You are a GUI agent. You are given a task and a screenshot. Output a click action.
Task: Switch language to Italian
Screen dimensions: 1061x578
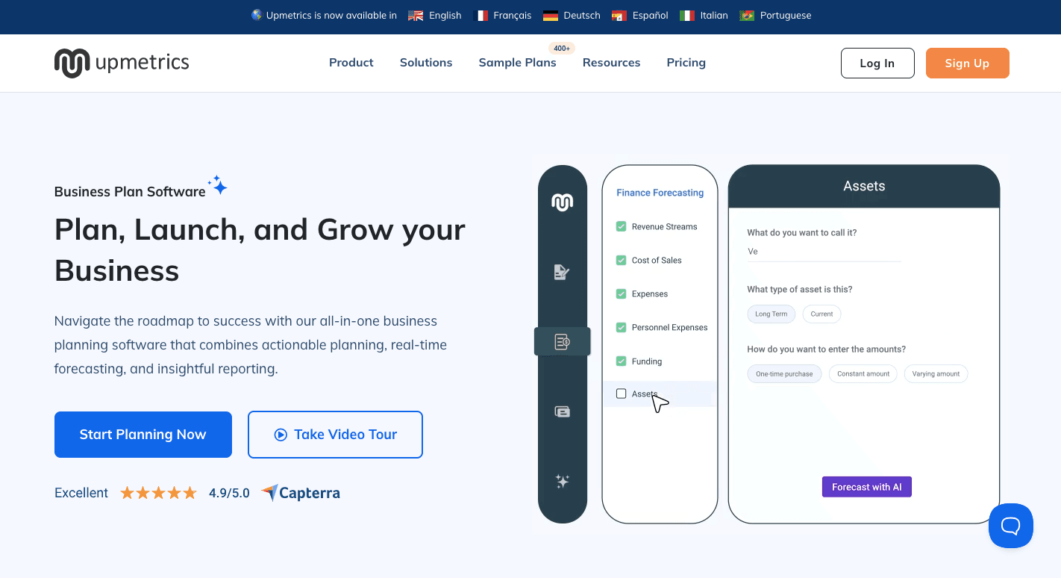(714, 16)
